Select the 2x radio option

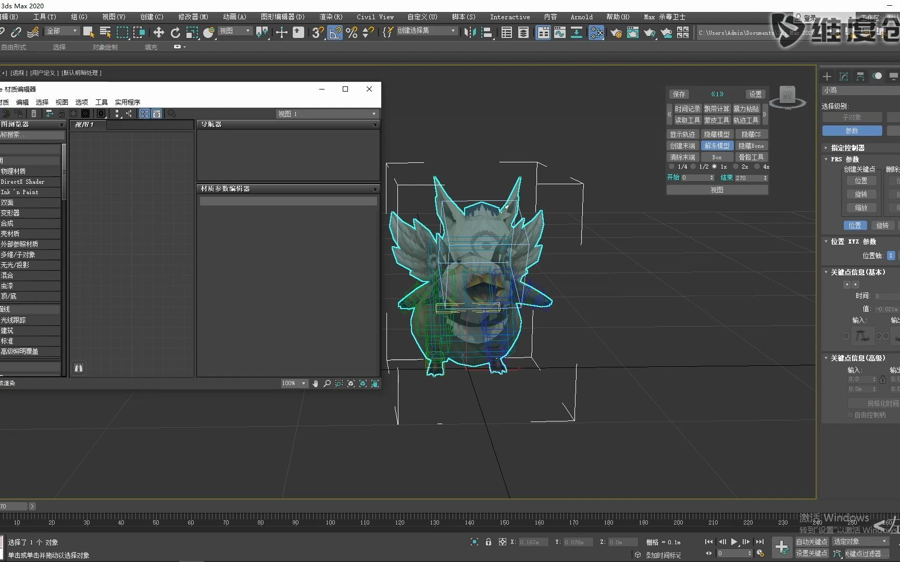click(x=735, y=167)
